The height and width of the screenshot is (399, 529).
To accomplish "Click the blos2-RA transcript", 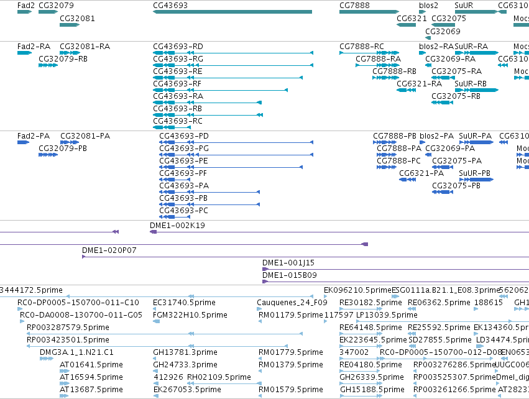I will tap(422, 53).
